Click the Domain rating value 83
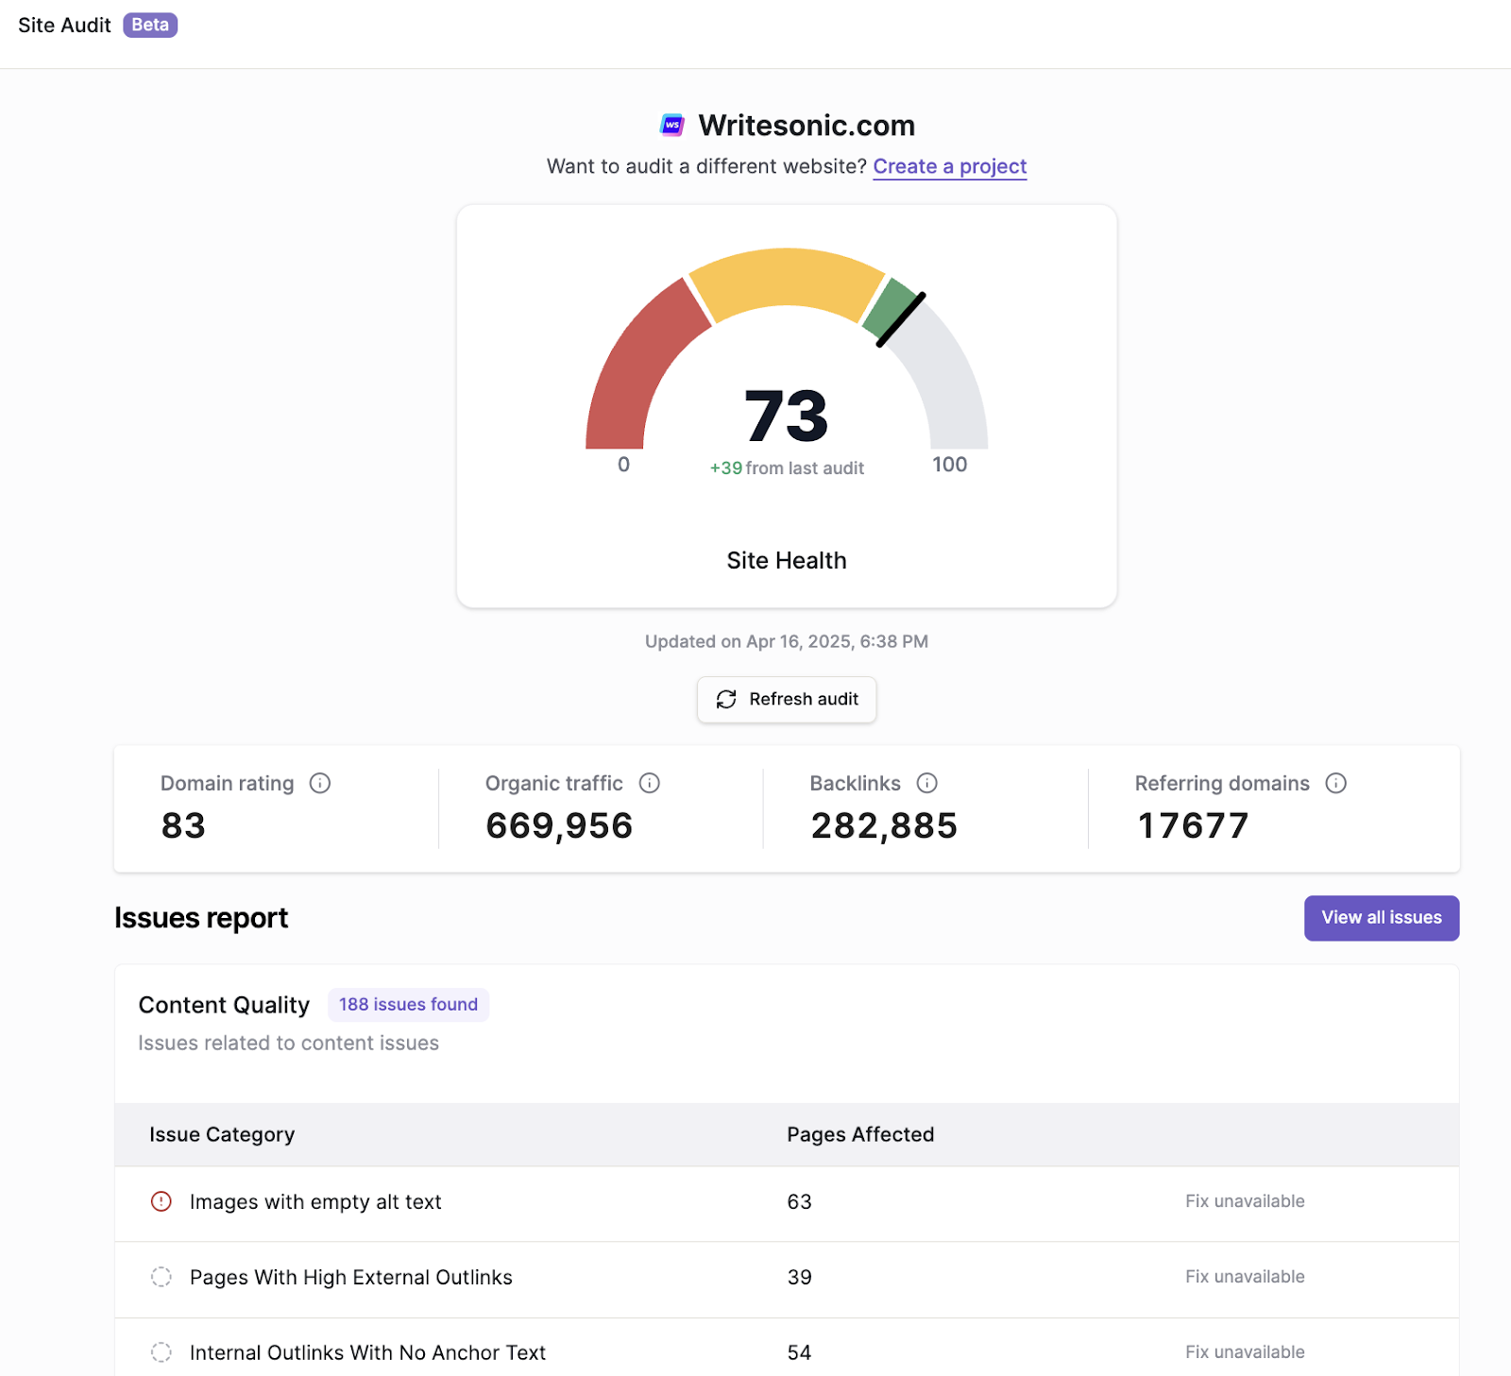The height and width of the screenshot is (1376, 1511). pyautogui.click(x=183, y=825)
